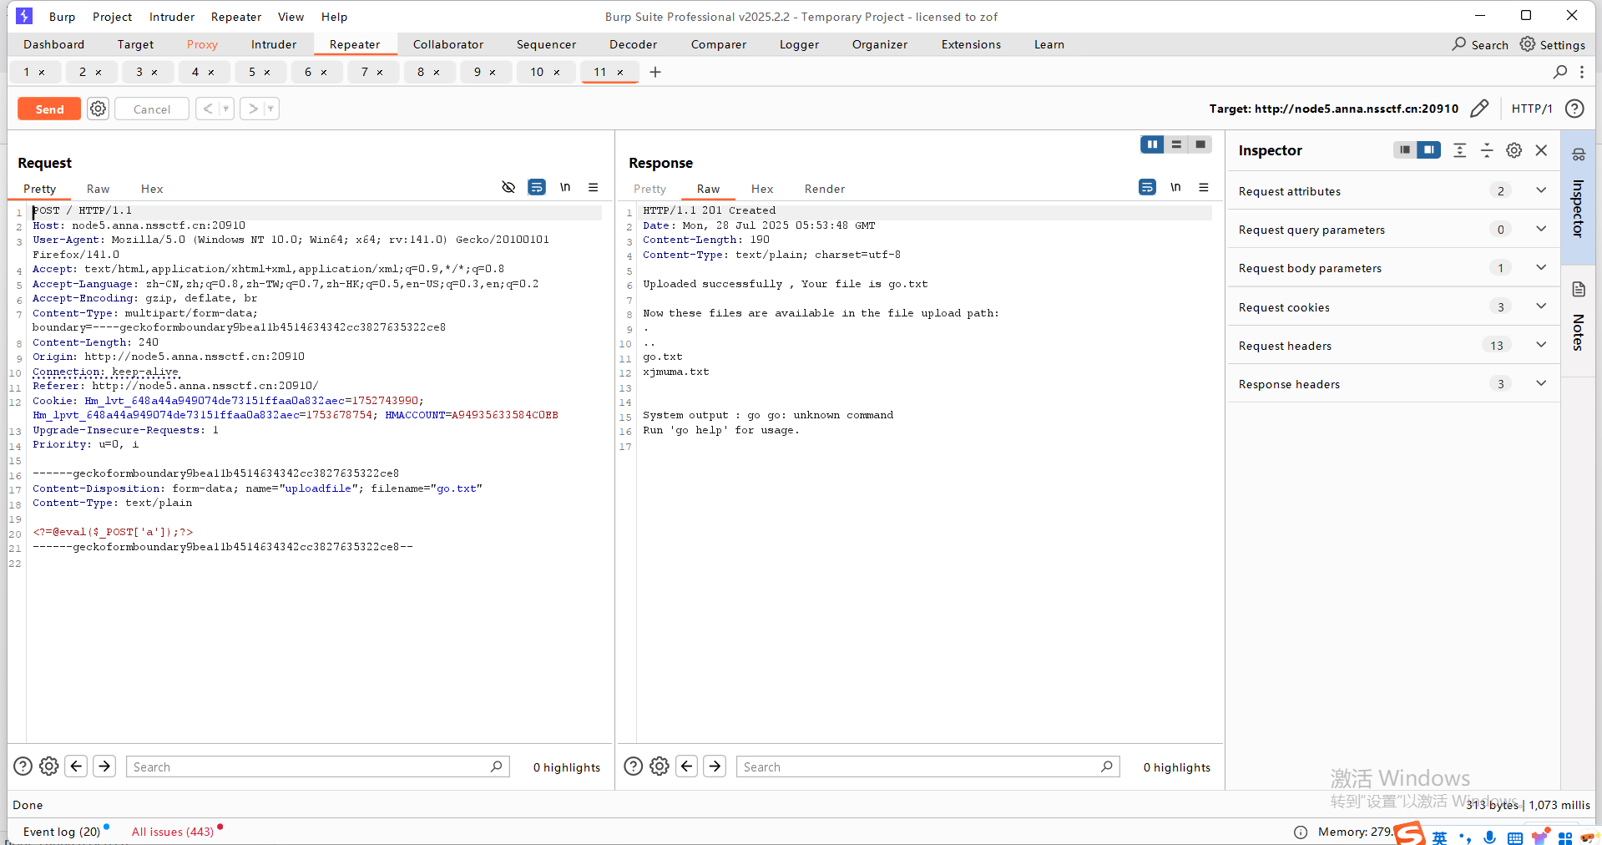Dock Inspector layout right option
1602x845 pixels.
click(1429, 149)
